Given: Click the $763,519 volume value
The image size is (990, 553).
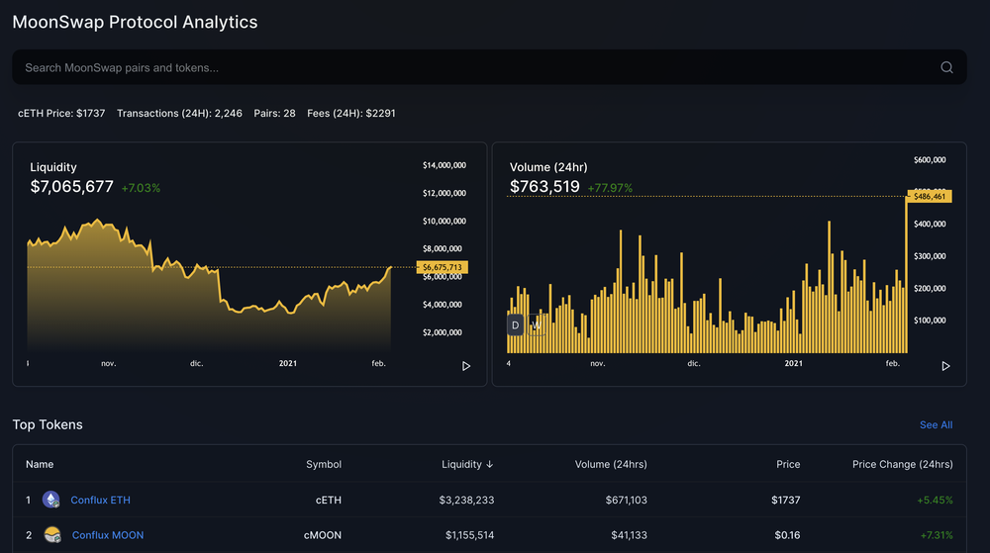Looking at the screenshot, I should click(x=544, y=187).
